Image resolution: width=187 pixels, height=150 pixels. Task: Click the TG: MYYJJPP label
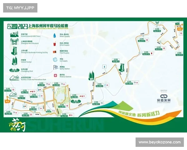[x=20, y=7]
